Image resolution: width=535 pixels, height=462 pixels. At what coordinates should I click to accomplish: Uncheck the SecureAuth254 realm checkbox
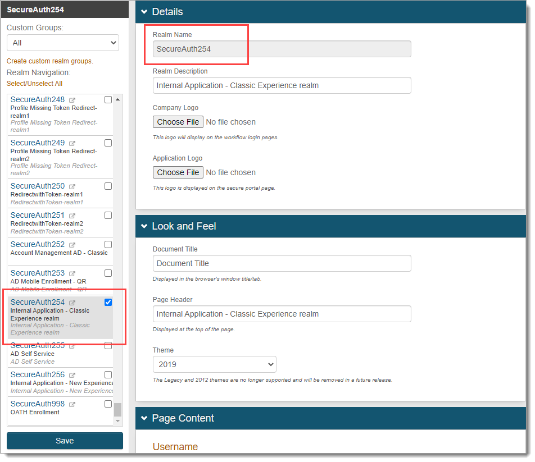point(108,302)
